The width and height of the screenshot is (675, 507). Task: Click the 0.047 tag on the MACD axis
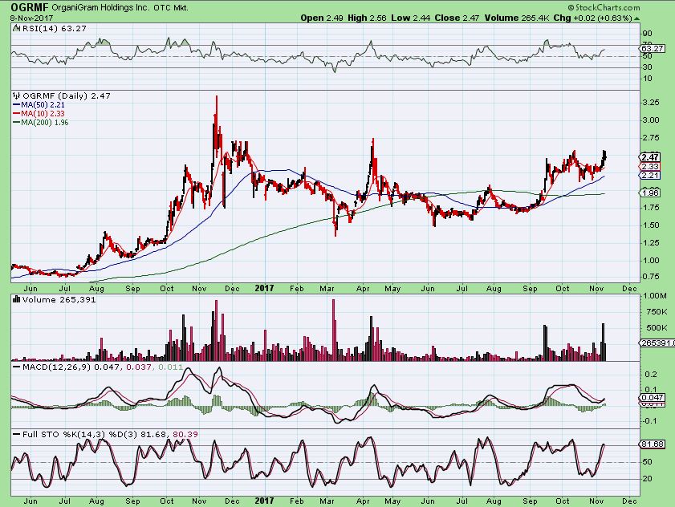[653, 398]
